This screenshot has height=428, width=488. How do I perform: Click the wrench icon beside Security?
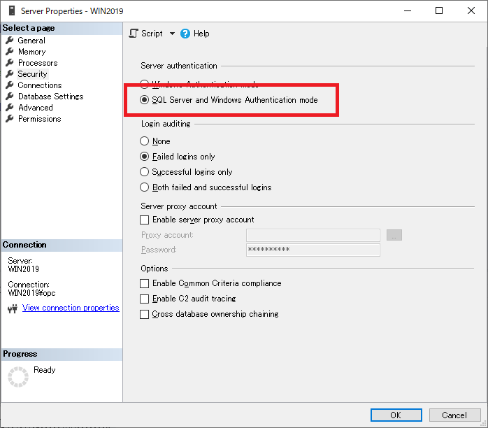(10, 73)
